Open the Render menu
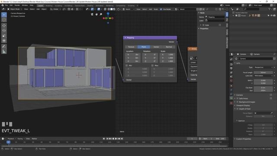Image resolution: width=277 pixels, height=156 pixels. 17,5
